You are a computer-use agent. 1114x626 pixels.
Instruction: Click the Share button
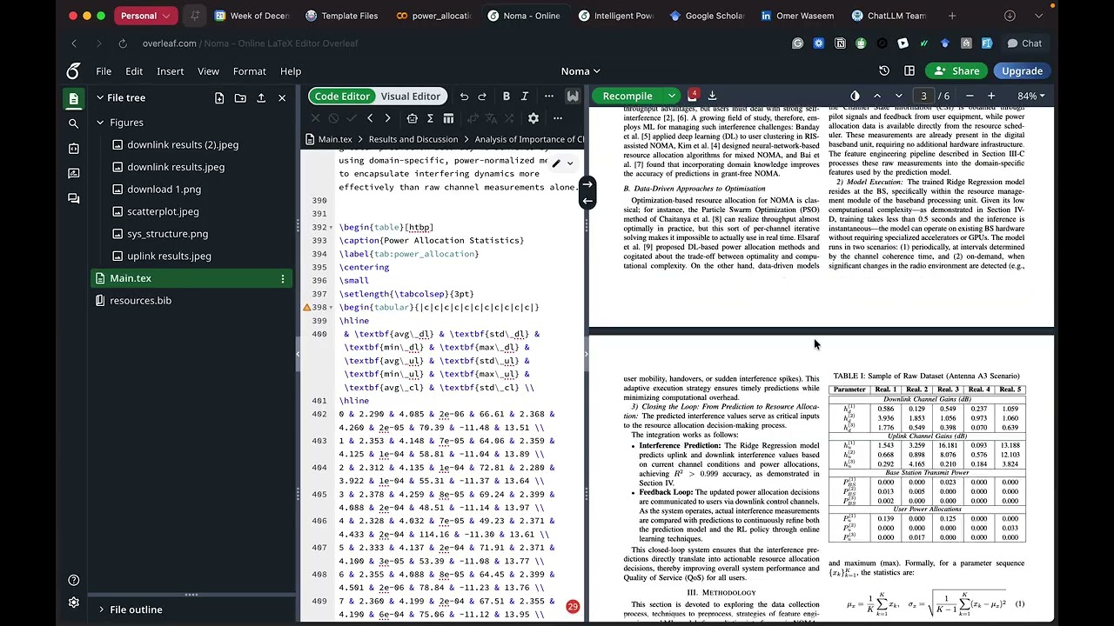point(956,71)
